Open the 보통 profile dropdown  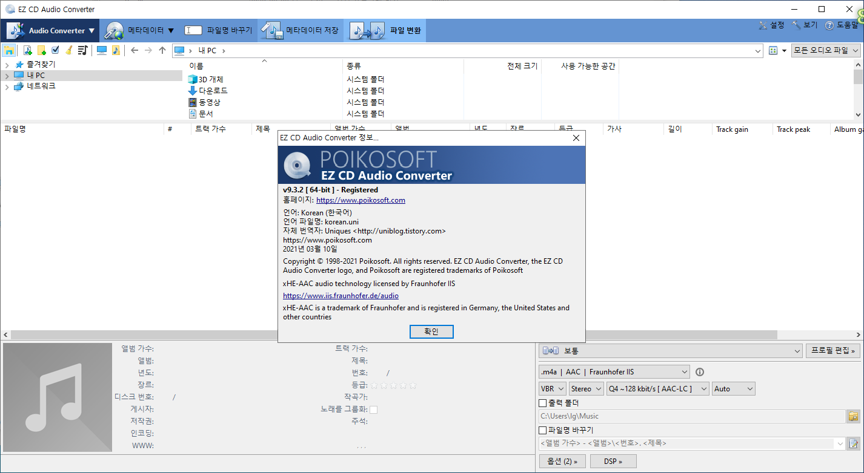point(671,350)
